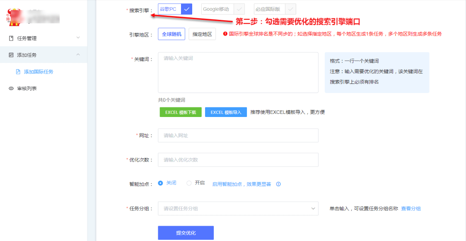Screen dimensions: 466x241
Task: Expand the 任务管理 menu chevron
Action: point(78,38)
